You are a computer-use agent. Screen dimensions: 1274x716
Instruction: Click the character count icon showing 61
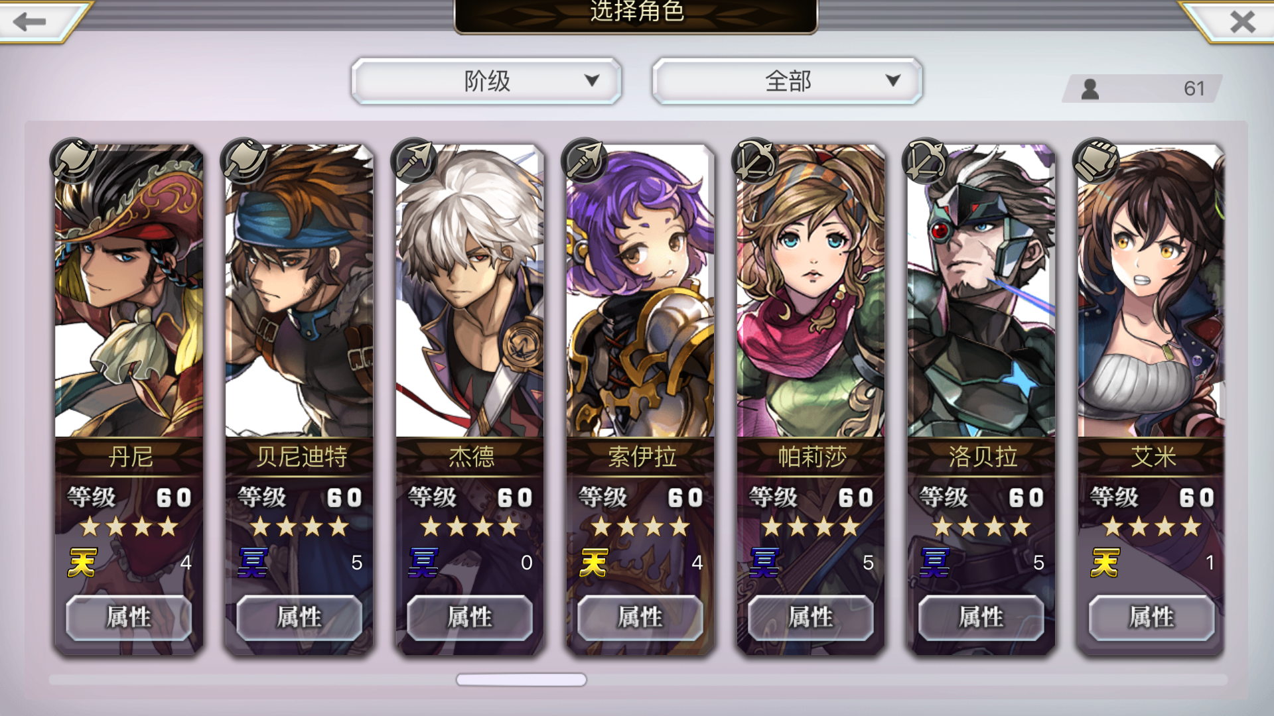point(1090,89)
